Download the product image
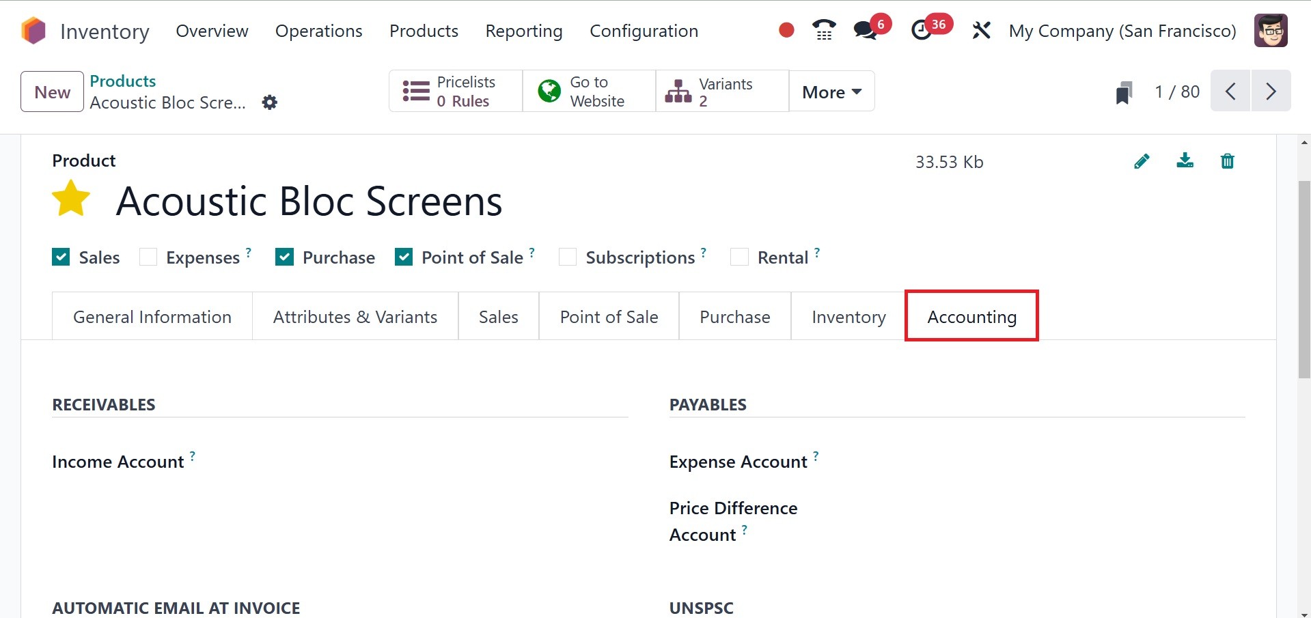The image size is (1311, 618). (x=1185, y=161)
